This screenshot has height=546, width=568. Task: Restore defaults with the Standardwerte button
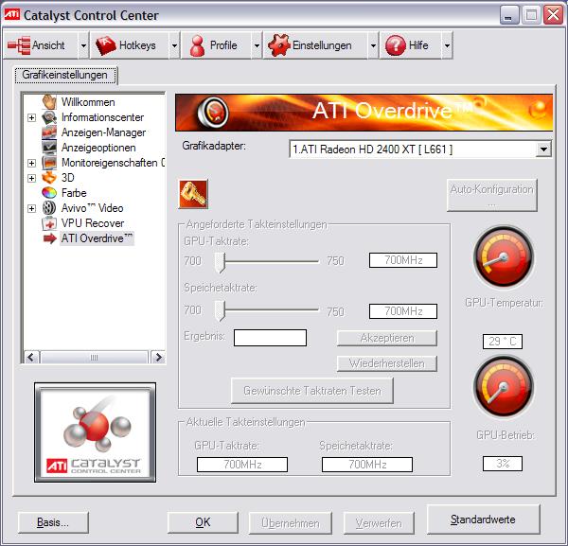pyautogui.click(x=483, y=520)
